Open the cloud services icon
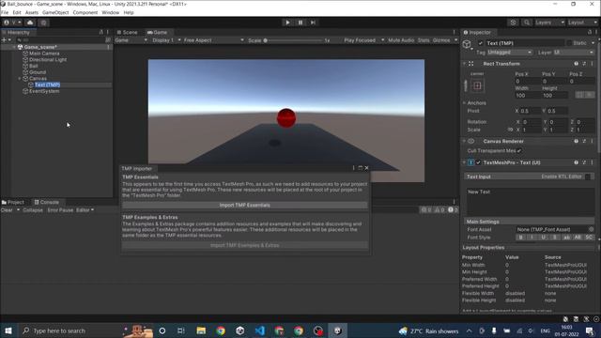This screenshot has width=601, height=338. click(30, 23)
